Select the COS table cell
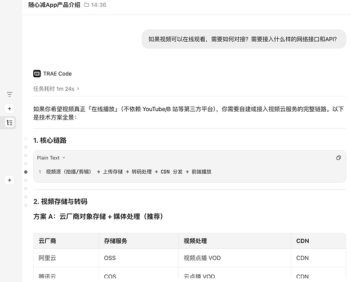 [x=139, y=274]
